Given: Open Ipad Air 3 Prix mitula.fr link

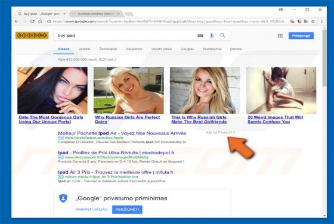Looking at the screenshot, I should coord(116,172).
